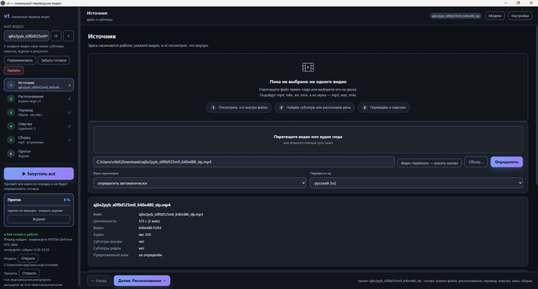Click the refresh projects icon button
The width and height of the screenshot is (538, 289).
click(56, 35)
